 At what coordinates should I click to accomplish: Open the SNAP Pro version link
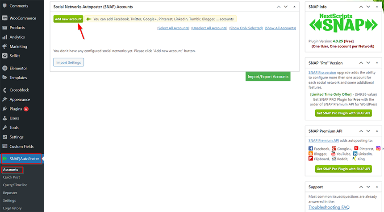point(322,72)
